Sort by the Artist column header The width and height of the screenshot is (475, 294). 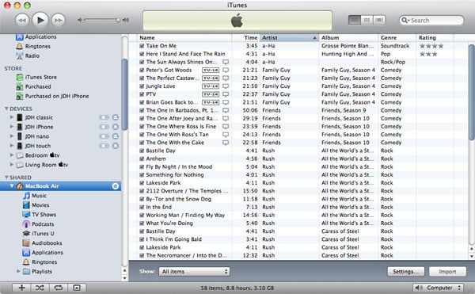point(289,37)
